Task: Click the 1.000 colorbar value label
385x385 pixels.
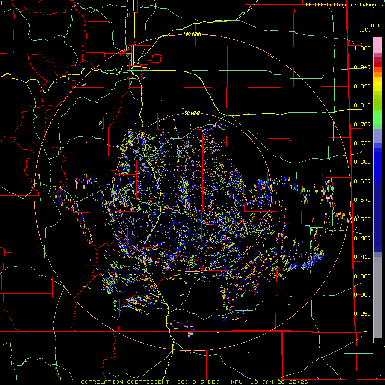Action: [x=362, y=48]
